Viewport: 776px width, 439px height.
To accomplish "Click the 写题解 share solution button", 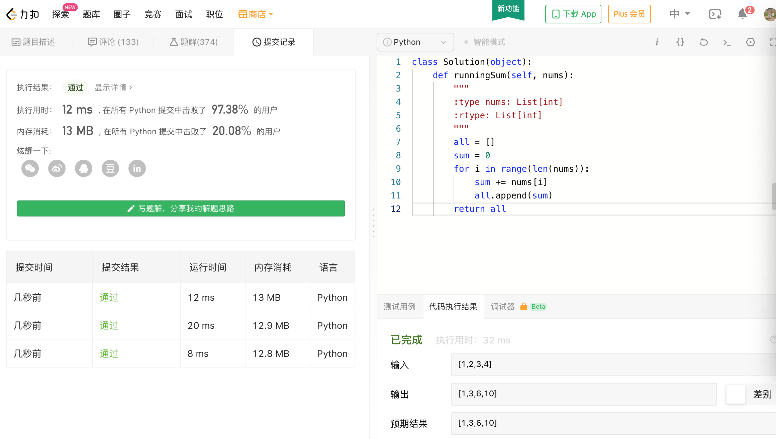I will point(181,208).
